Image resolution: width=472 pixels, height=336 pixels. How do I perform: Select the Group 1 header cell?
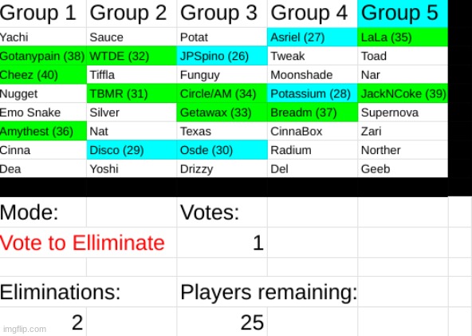coord(43,14)
